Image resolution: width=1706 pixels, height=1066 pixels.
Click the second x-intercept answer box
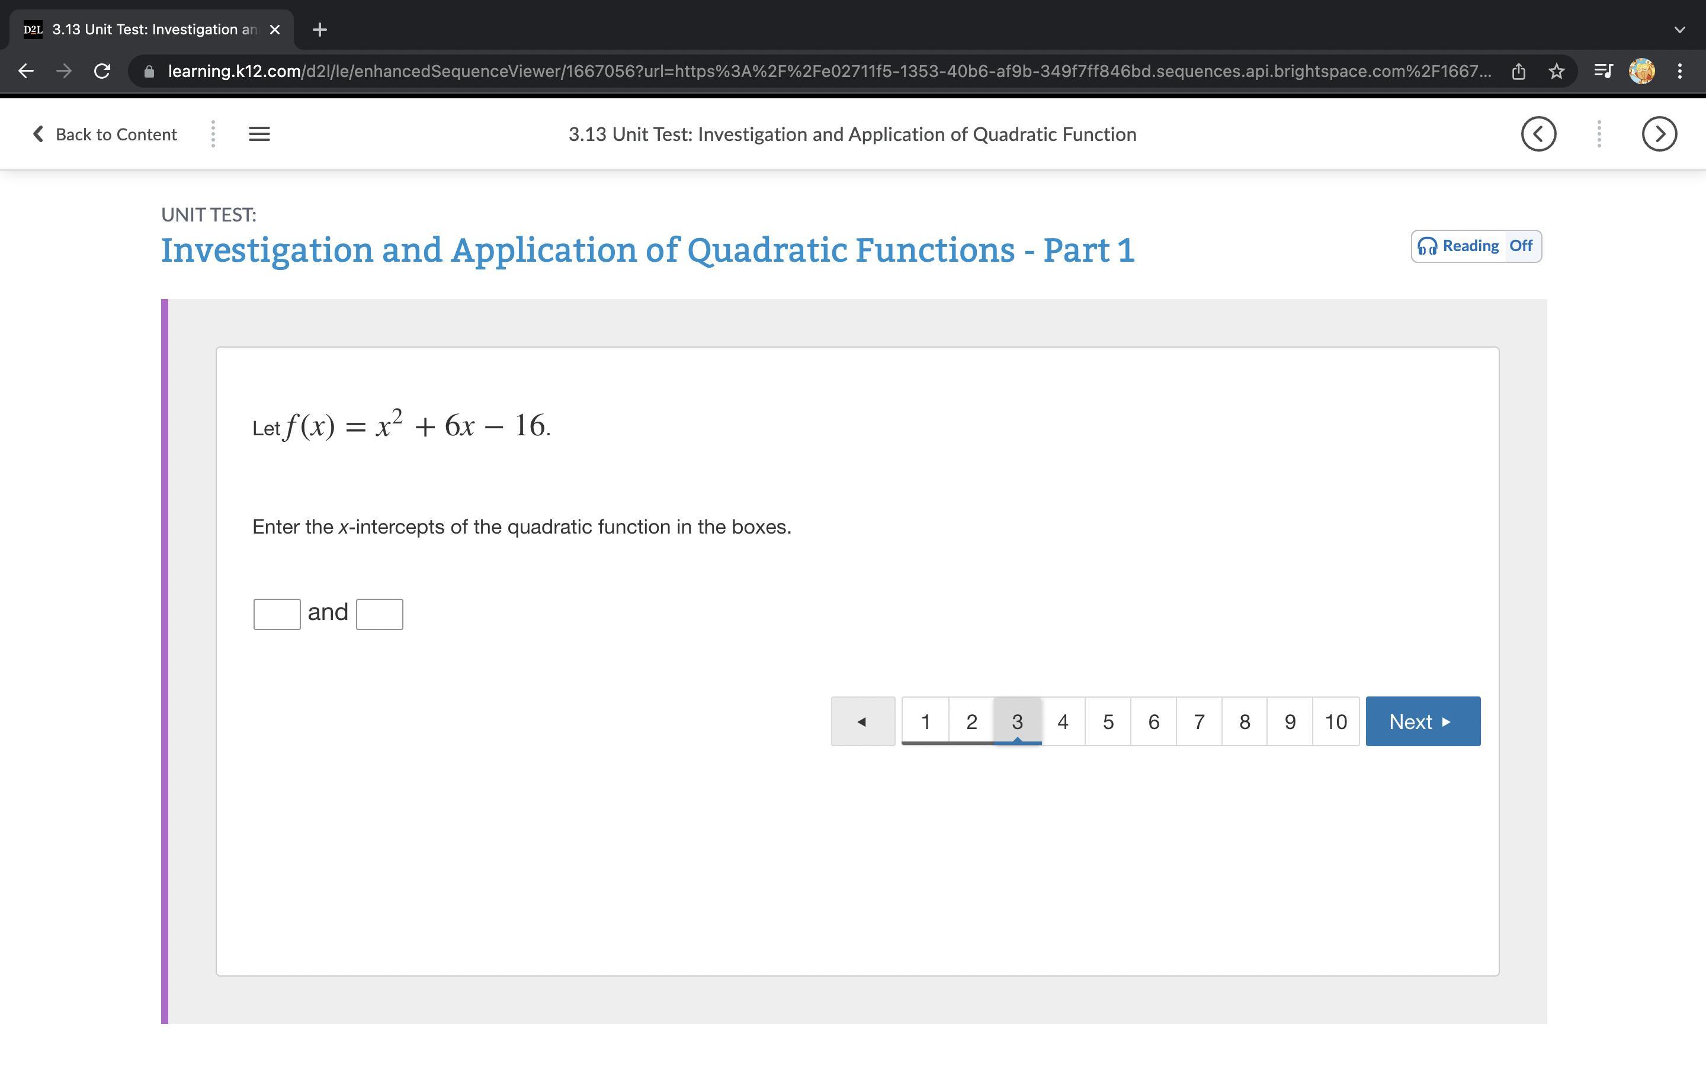(379, 614)
